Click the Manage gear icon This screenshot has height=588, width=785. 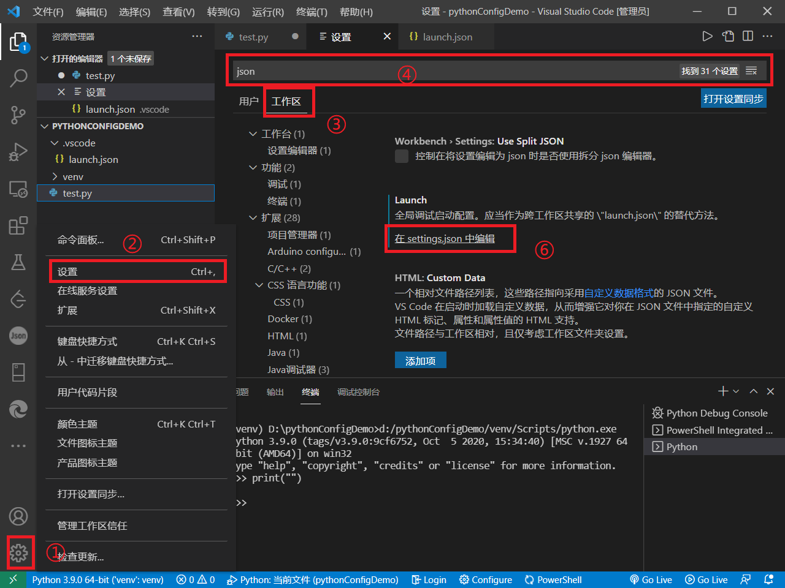click(18, 553)
